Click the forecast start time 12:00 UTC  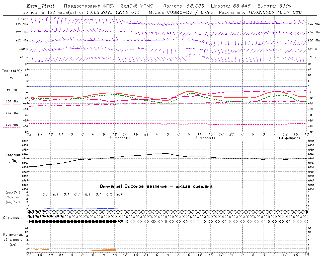click(x=128, y=12)
